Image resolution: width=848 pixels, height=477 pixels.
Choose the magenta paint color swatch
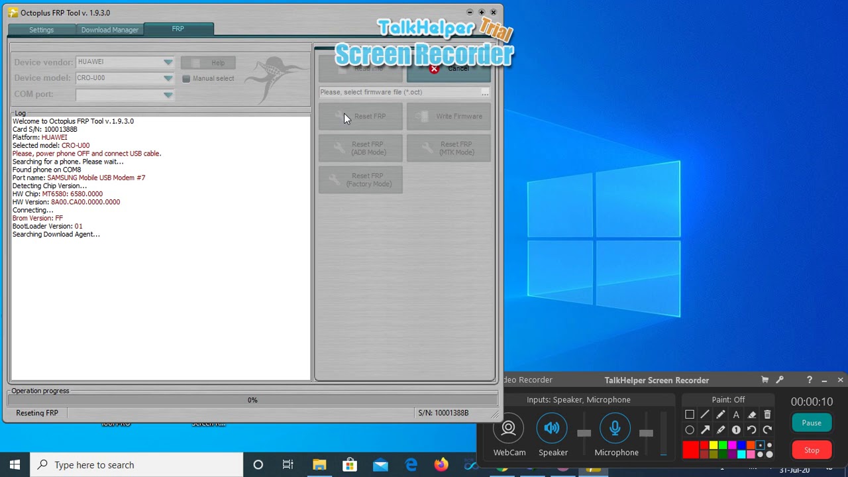(732, 445)
